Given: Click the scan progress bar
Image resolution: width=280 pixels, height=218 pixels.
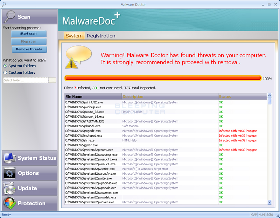Looking at the screenshot, I should [x=163, y=78].
